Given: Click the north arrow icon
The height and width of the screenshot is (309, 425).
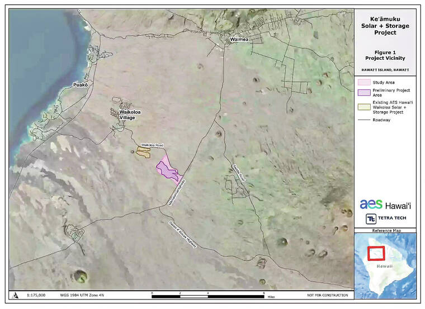Looking at the screenshot, I should click(15, 295).
